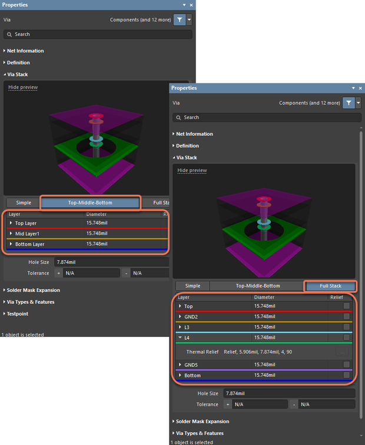The image size is (365, 445).
Task: Check the Relief box for Bottom layer
Action: [346, 375]
